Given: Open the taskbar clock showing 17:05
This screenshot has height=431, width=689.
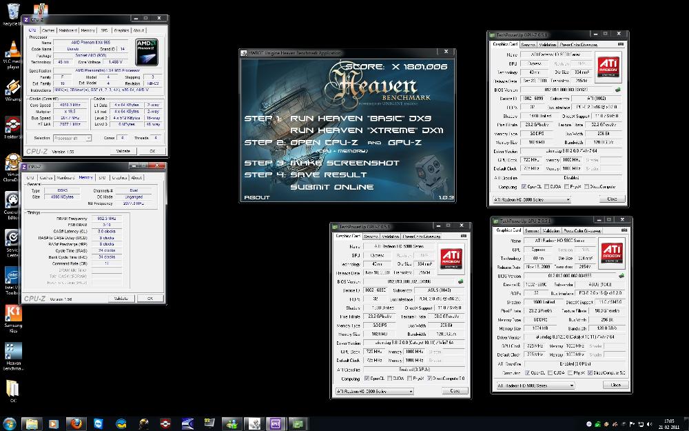Looking at the screenshot, I should 669,424.
